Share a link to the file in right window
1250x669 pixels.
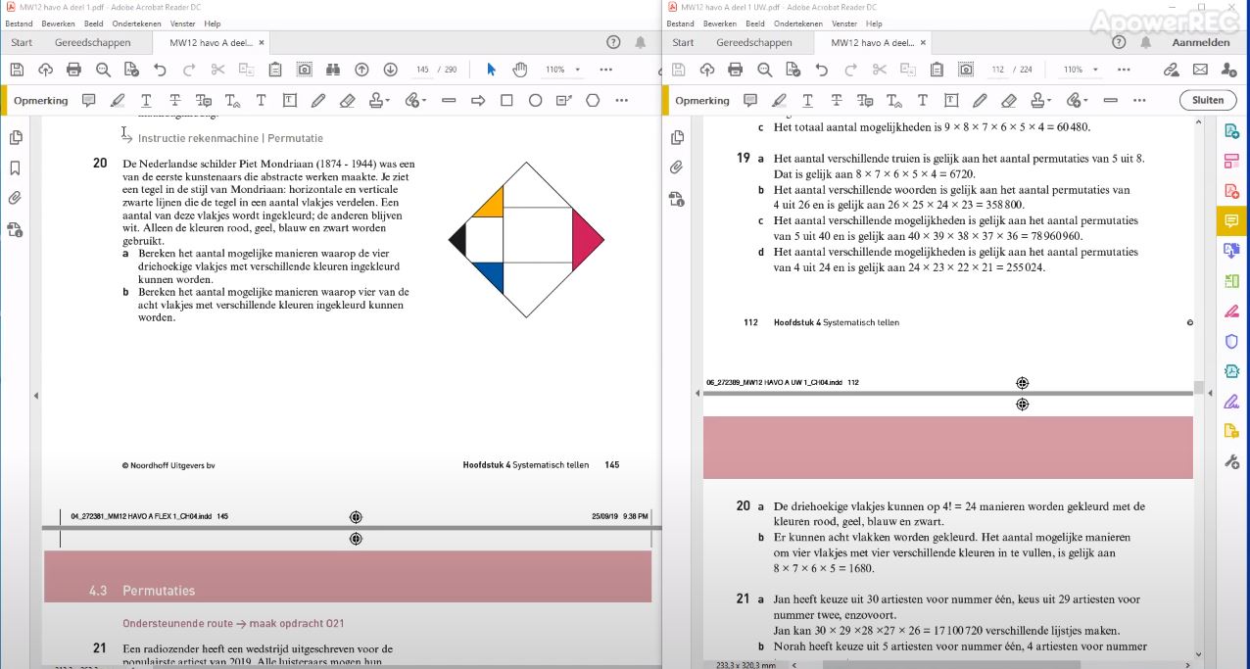click(x=1171, y=70)
